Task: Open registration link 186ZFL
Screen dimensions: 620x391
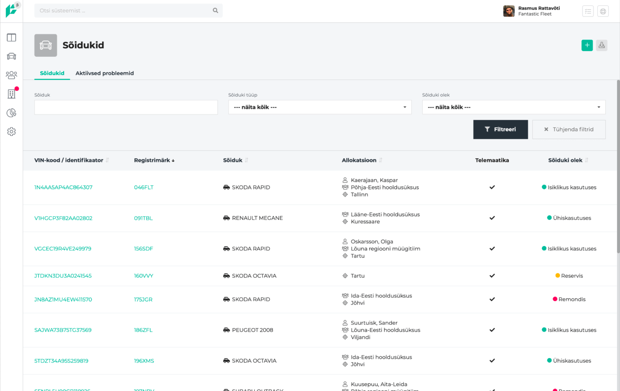Action: 143,330
